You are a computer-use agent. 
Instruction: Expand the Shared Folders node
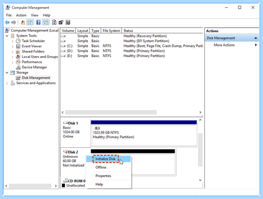coord(12,52)
